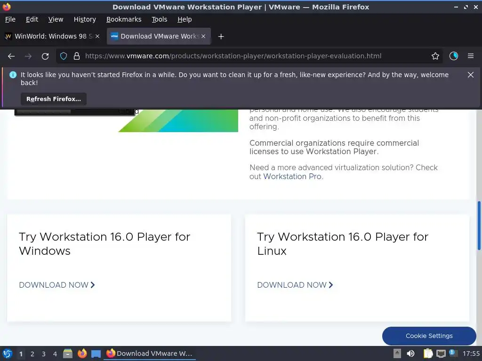The height and width of the screenshot is (361, 482).
Task: Click the Firefox title bar icon
Action: [x=7, y=7]
